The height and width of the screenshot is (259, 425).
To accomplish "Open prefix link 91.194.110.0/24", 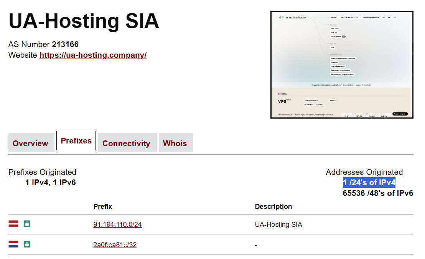I will click(x=117, y=225).
